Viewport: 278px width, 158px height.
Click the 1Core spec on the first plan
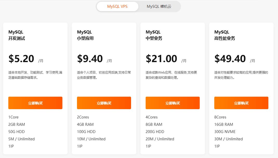[13, 117]
